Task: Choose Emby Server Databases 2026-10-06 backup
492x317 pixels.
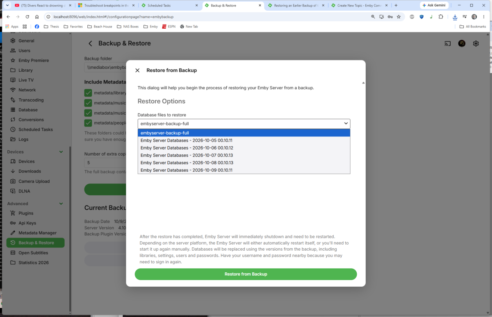Action: pos(244,148)
